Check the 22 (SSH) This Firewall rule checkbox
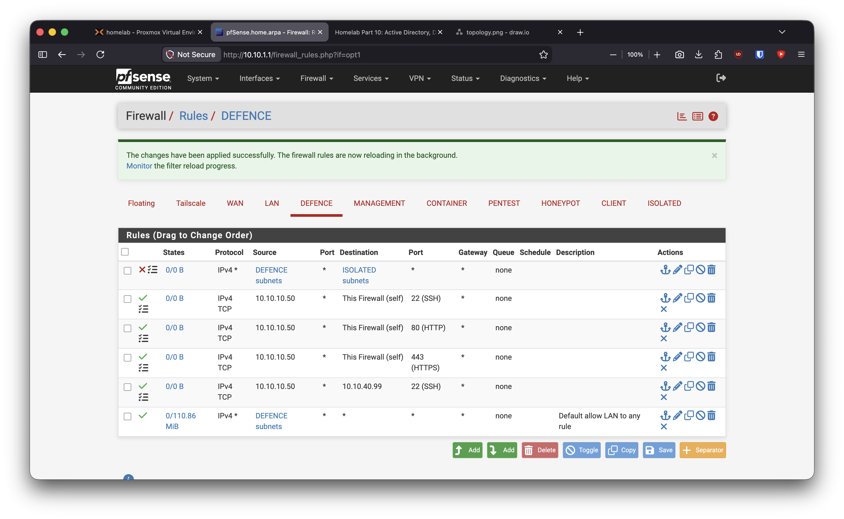844x519 pixels. (127, 299)
